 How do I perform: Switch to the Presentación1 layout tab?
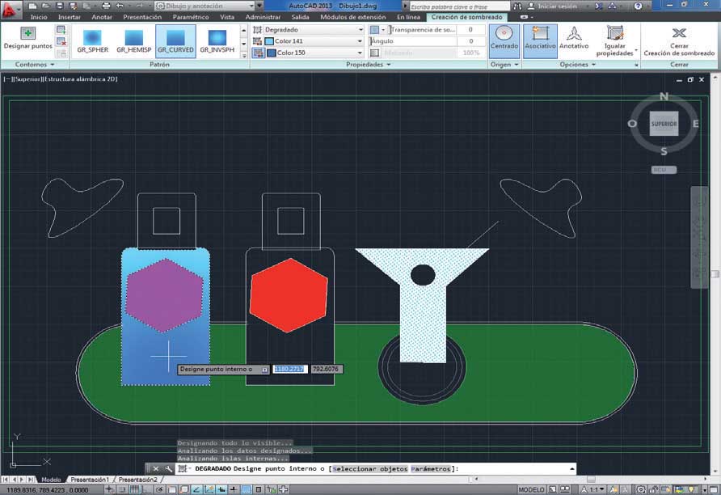click(89, 480)
